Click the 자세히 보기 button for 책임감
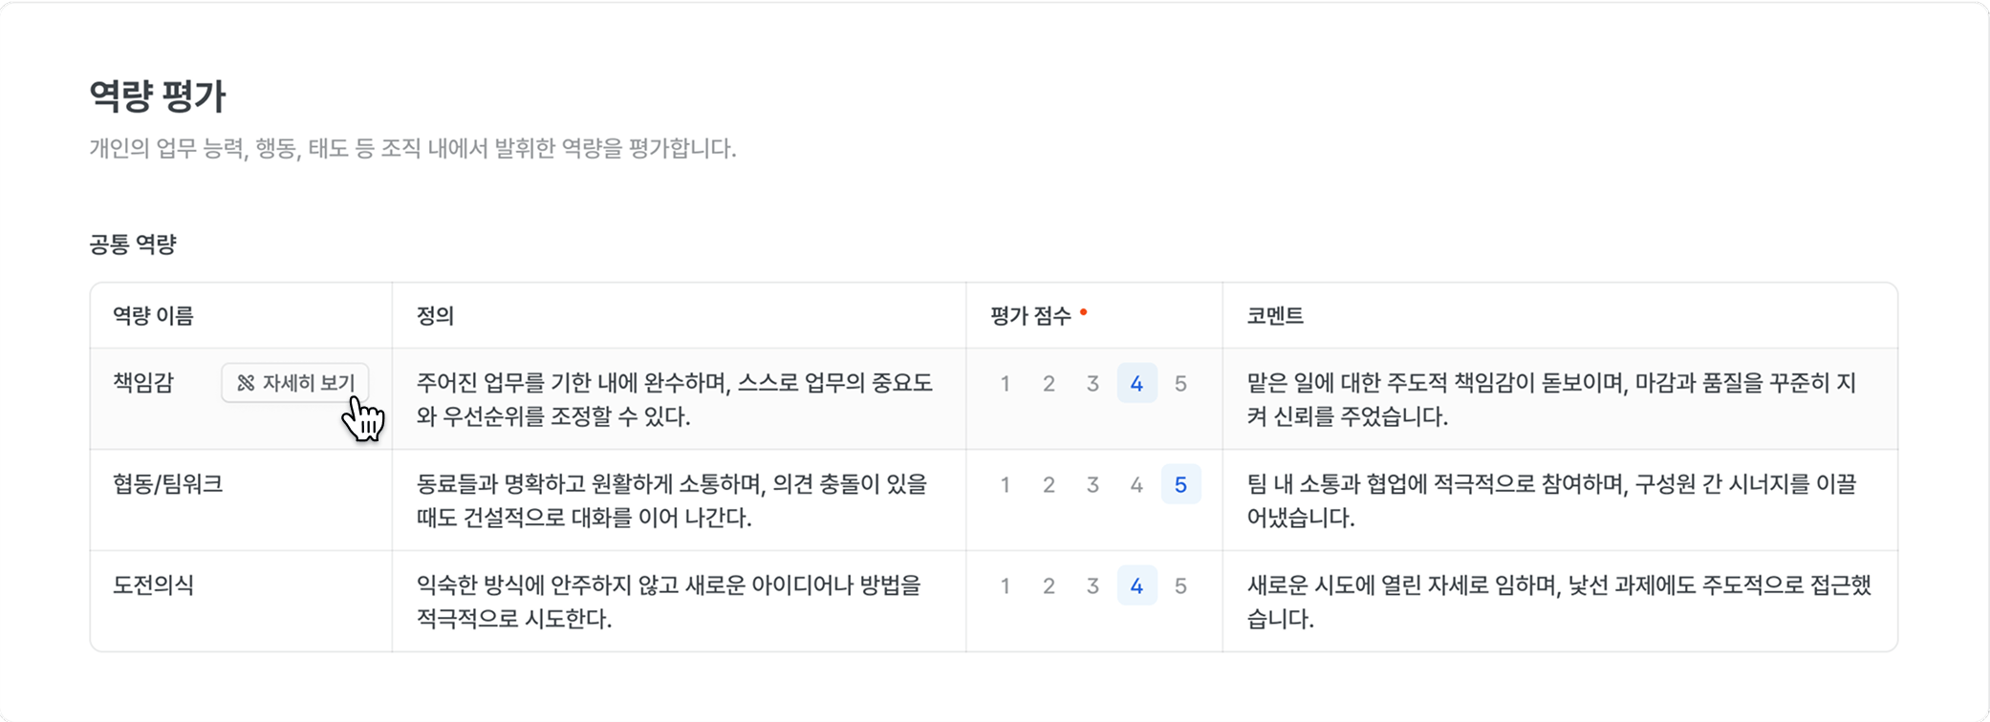 click(x=294, y=383)
